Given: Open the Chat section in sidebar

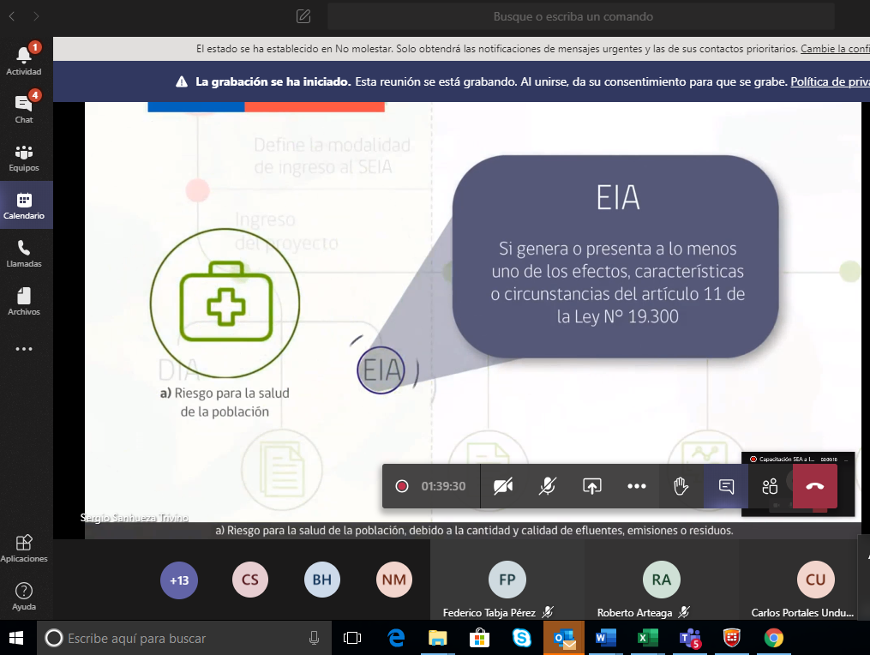Looking at the screenshot, I should (x=24, y=108).
